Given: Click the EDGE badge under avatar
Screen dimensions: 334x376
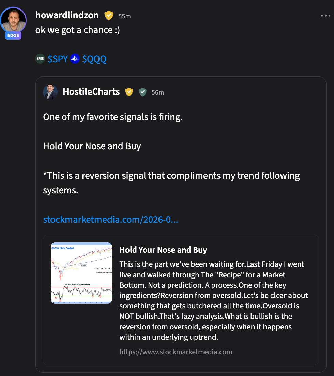Looking at the screenshot, I should click(x=13, y=35).
